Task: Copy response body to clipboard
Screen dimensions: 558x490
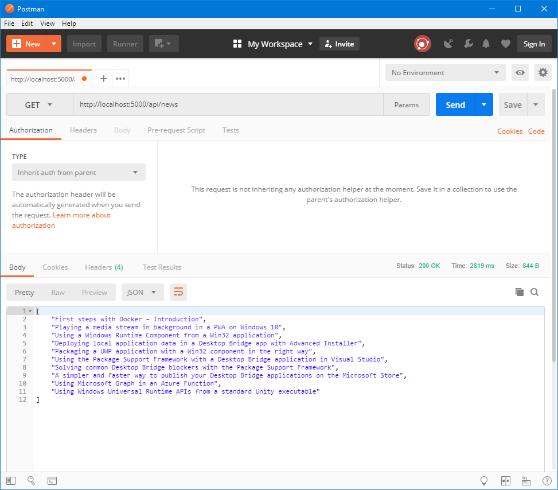Action: coord(520,293)
